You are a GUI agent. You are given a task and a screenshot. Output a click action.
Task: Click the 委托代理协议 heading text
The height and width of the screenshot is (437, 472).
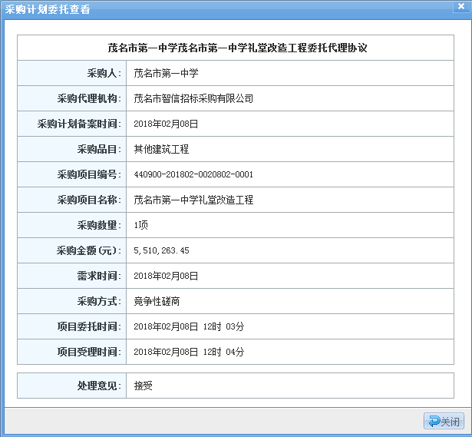point(237,48)
